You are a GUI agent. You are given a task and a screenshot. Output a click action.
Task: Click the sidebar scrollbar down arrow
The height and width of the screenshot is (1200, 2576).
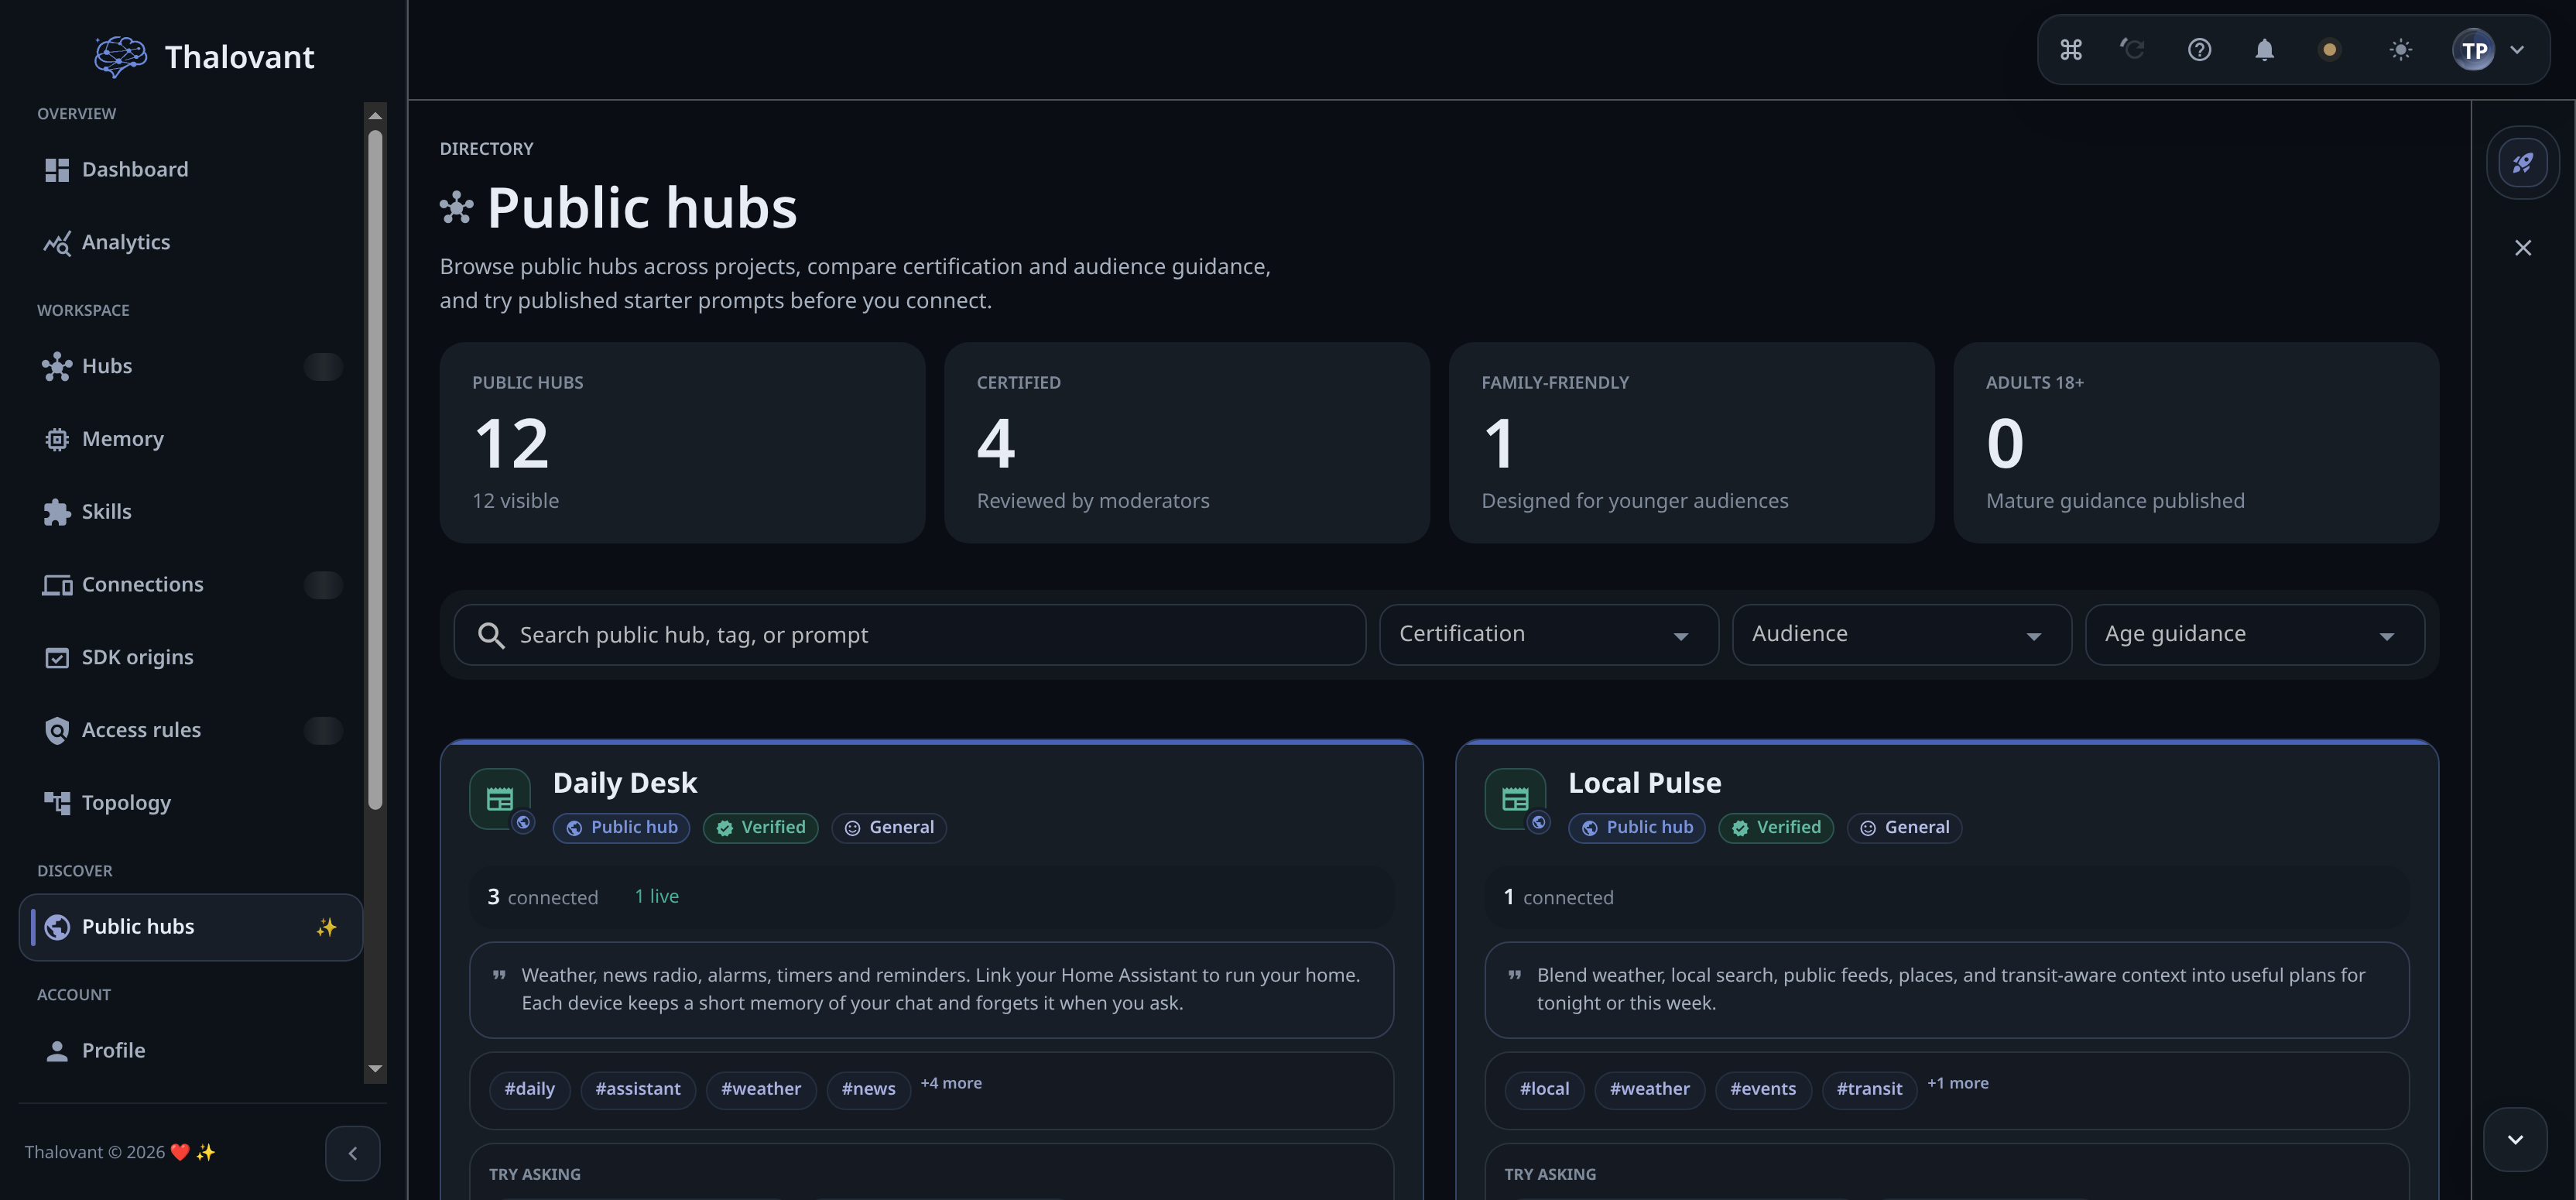point(375,1069)
